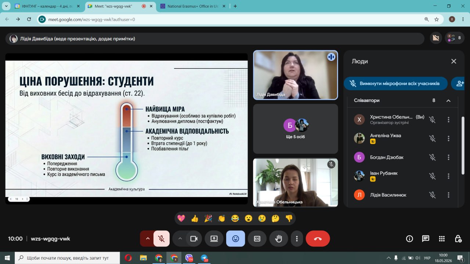This screenshot has height=264, width=470.
Task: Send clapping hands reaction
Action: pyautogui.click(x=221, y=219)
